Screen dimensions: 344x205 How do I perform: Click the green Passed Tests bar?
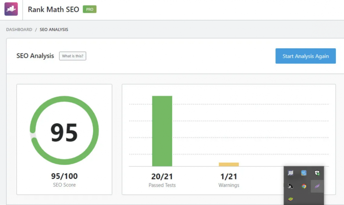(x=162, y=131)
